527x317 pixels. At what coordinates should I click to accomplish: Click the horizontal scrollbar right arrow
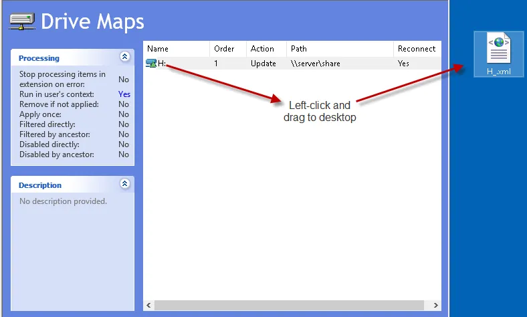tap(436, 305)
